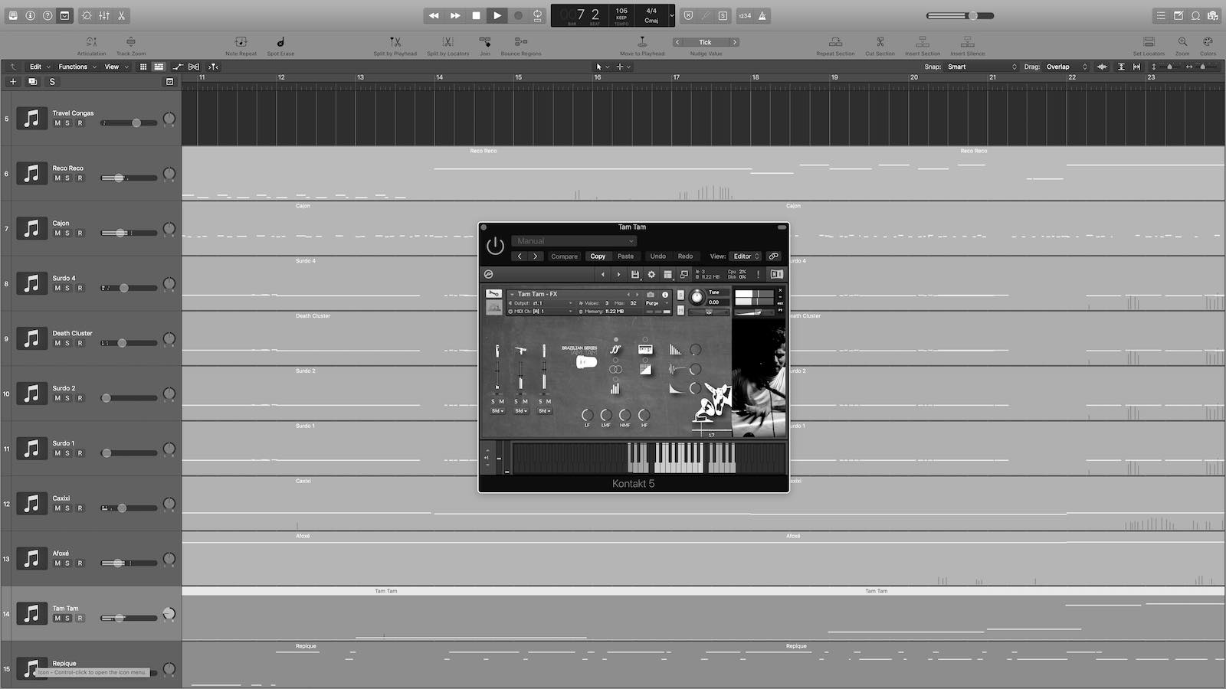Click the Kontakt snapshot camera icon

[651, 294]
